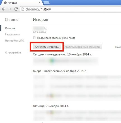Open the 'Поделиться ссылкой | ВКонтакте' link
The width and height of the screenshot is (121, 123).
point(56,38)
